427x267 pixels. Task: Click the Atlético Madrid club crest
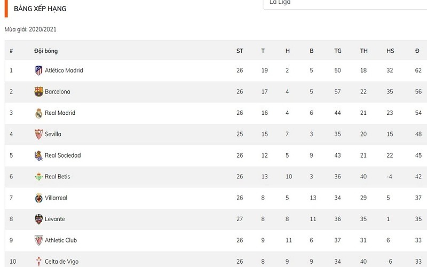(x=38, y=70)
